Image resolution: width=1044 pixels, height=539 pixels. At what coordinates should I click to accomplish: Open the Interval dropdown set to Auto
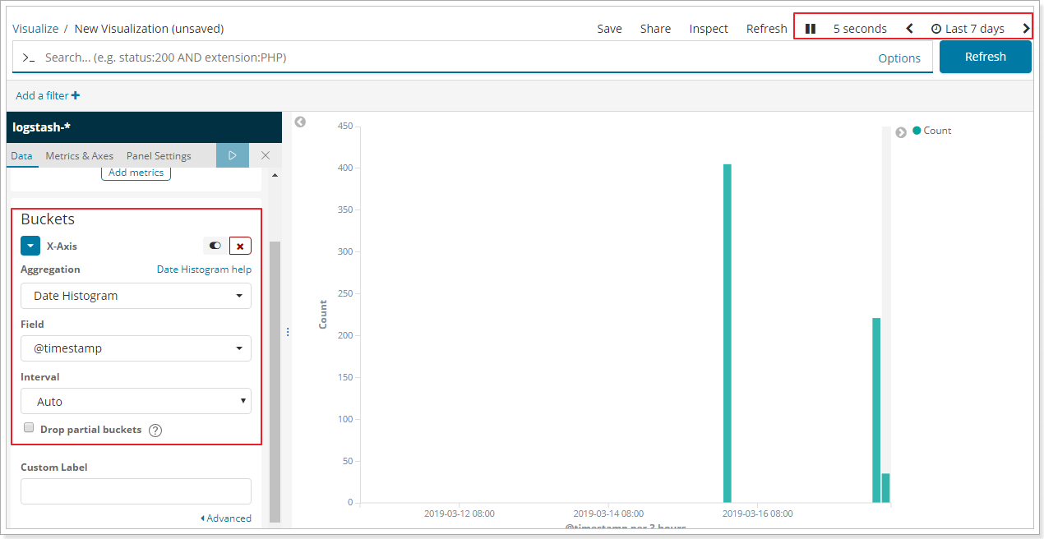[136, 402]
